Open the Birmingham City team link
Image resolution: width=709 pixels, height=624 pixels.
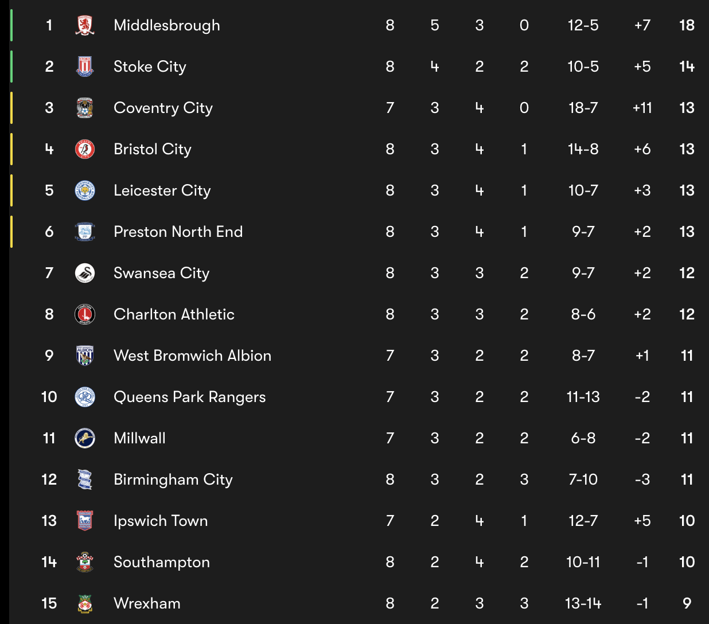pos(173,480)
